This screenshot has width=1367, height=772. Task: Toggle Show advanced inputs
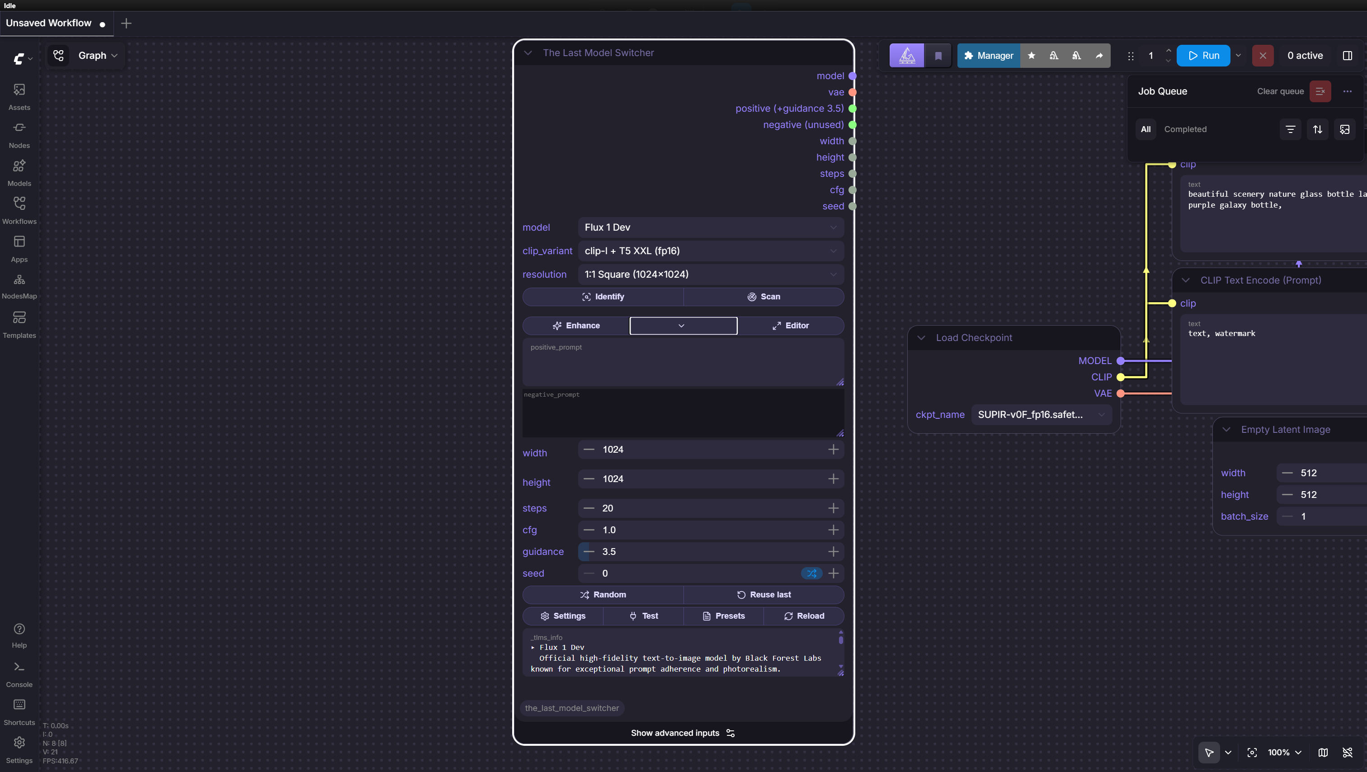[x=683, y=733]
